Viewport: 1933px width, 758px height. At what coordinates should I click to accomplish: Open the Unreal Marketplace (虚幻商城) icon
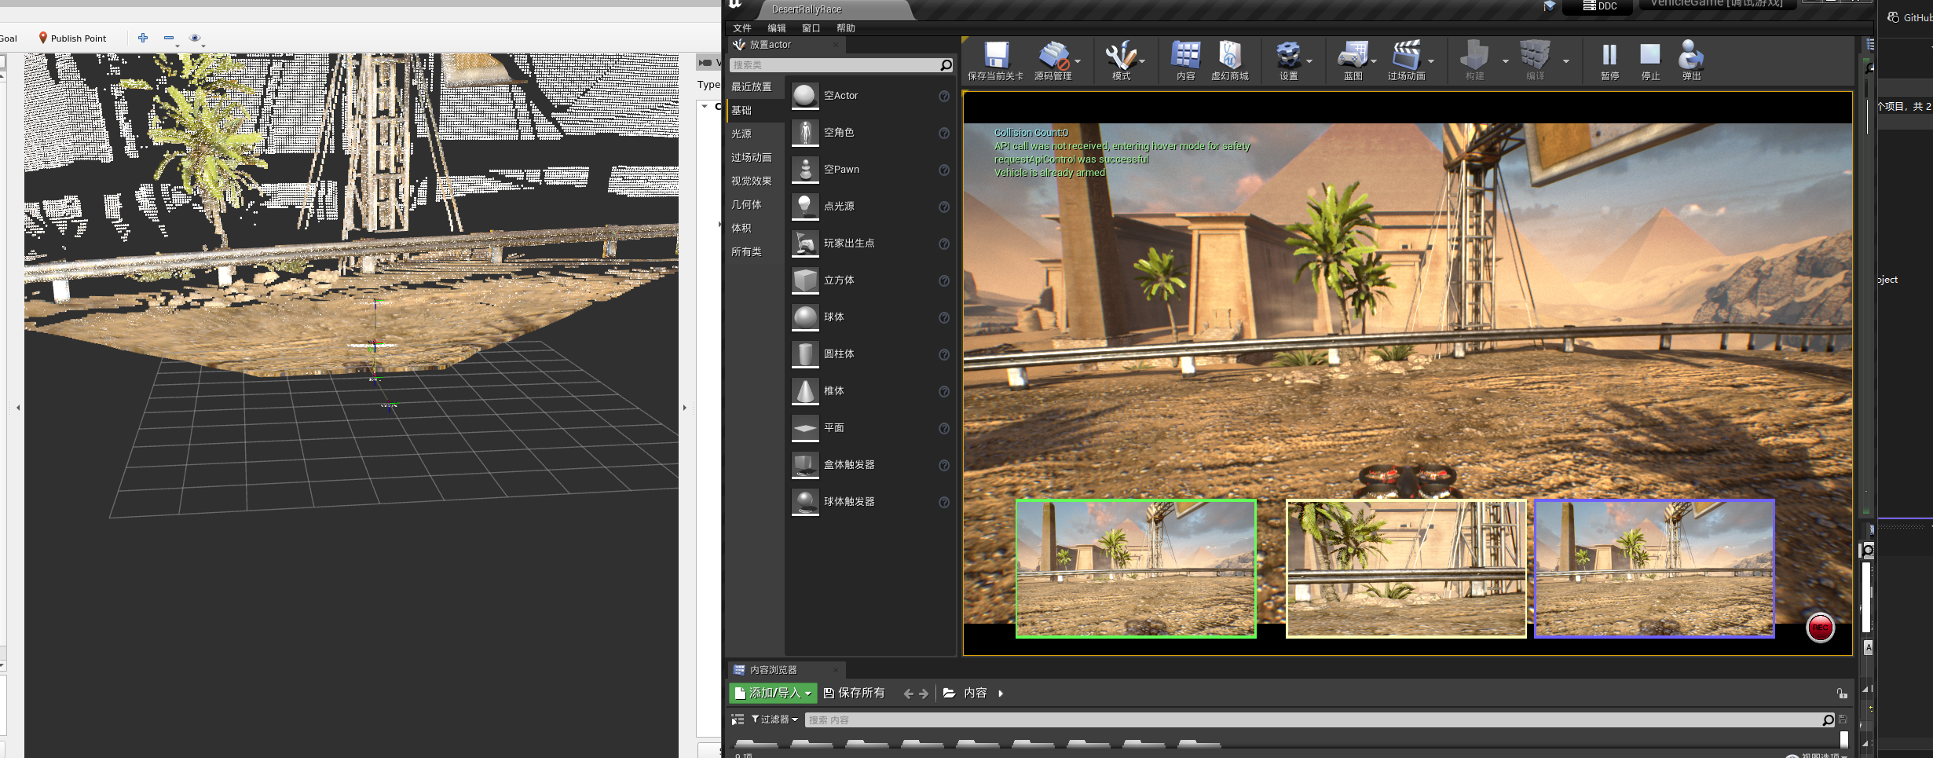coord(1229,56)
